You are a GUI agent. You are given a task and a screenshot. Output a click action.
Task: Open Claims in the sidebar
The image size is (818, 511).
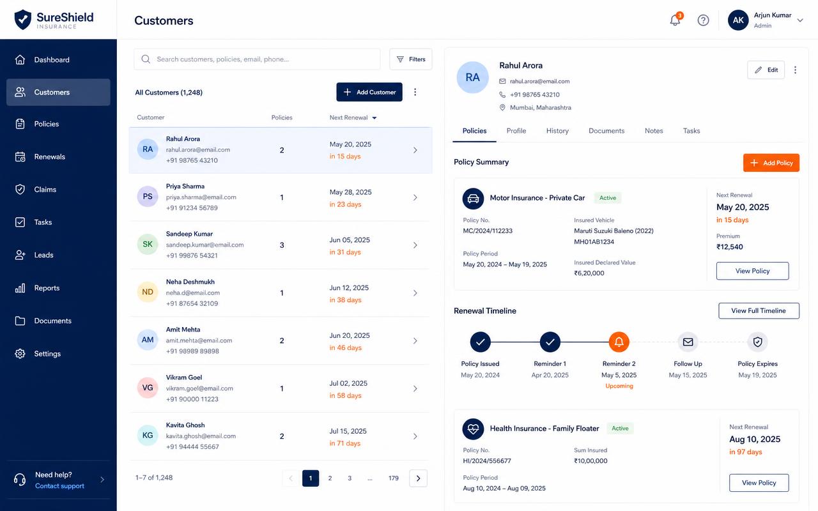click(58, 190)
